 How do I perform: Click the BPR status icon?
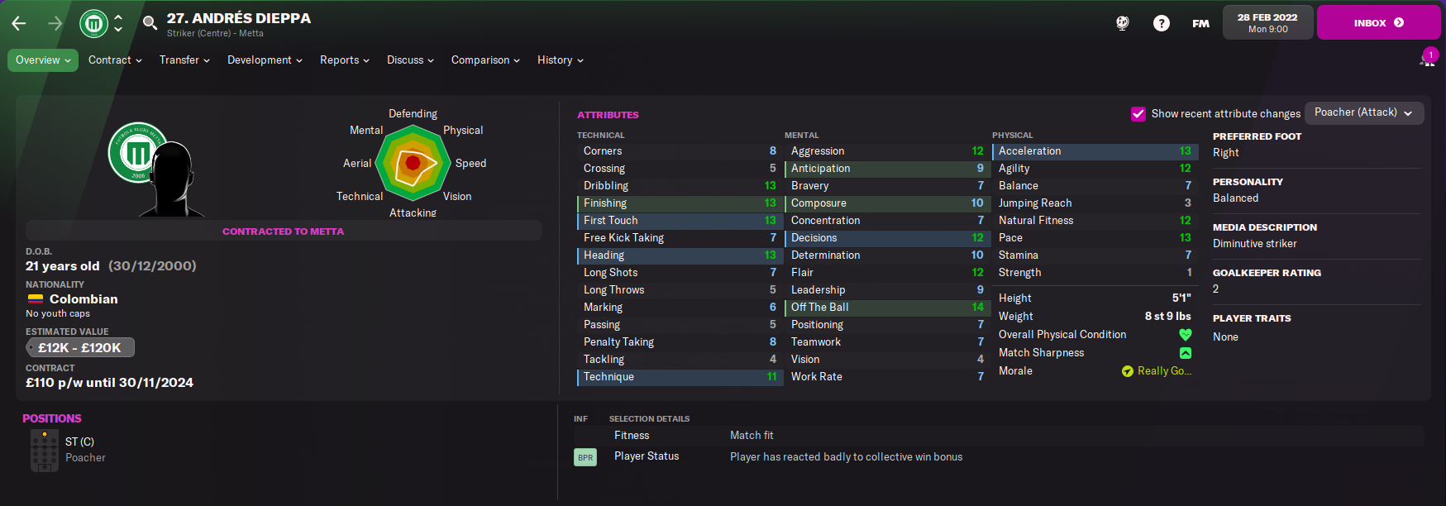pos(585,457)
